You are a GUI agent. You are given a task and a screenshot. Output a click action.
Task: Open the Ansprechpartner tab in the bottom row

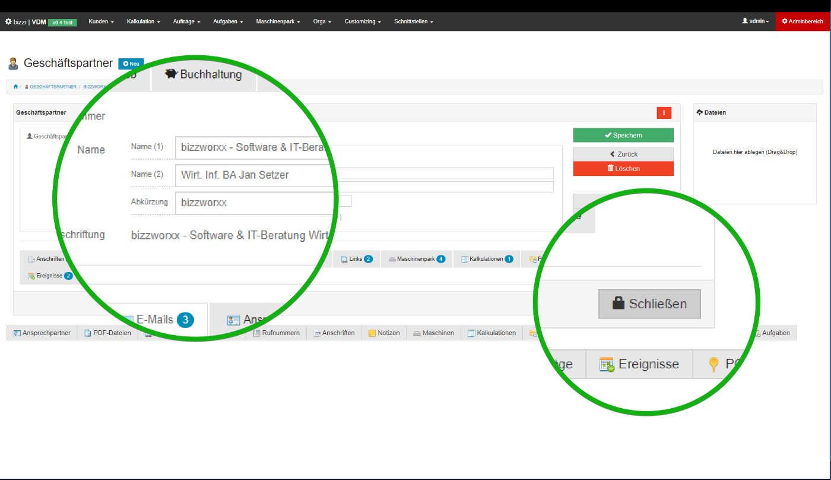(x=42, y=333)
